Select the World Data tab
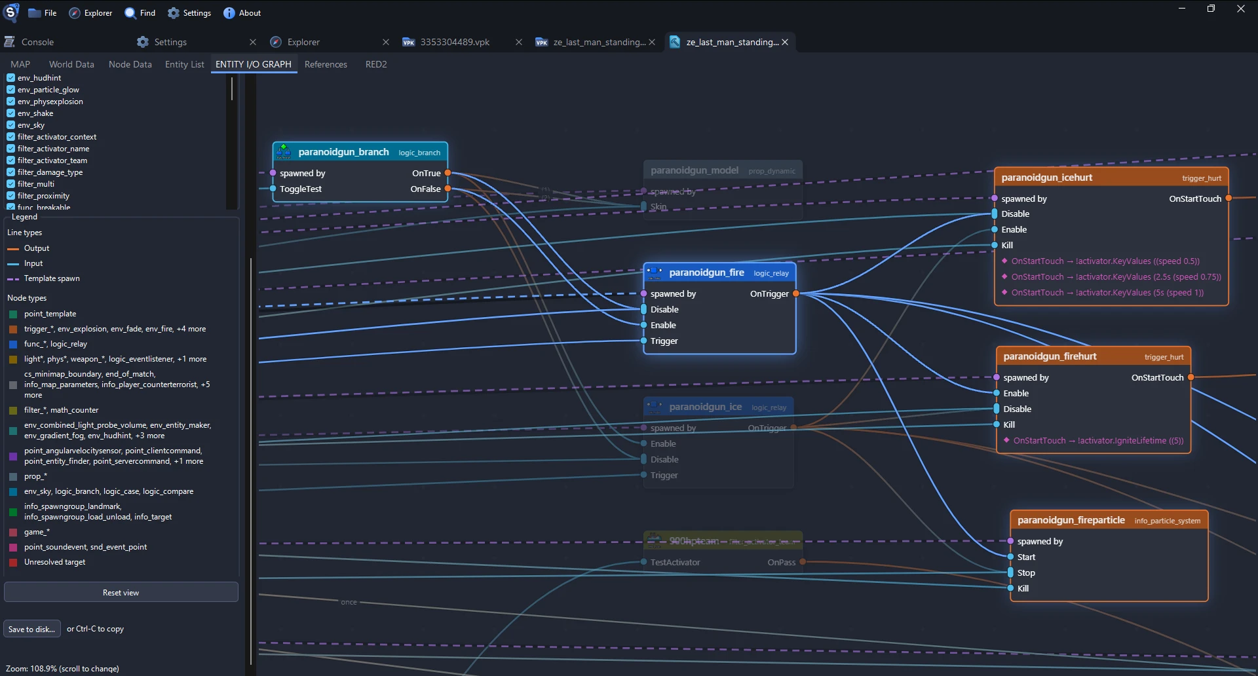Viewport: 1258px width, 676px height. [x=71, y=64]
